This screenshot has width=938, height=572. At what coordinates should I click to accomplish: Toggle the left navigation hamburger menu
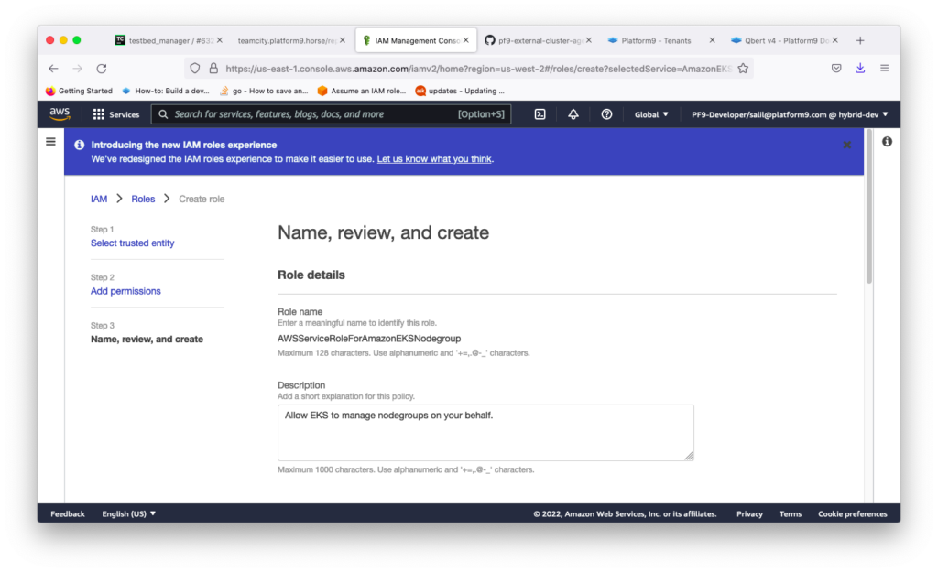coord(51,142)
